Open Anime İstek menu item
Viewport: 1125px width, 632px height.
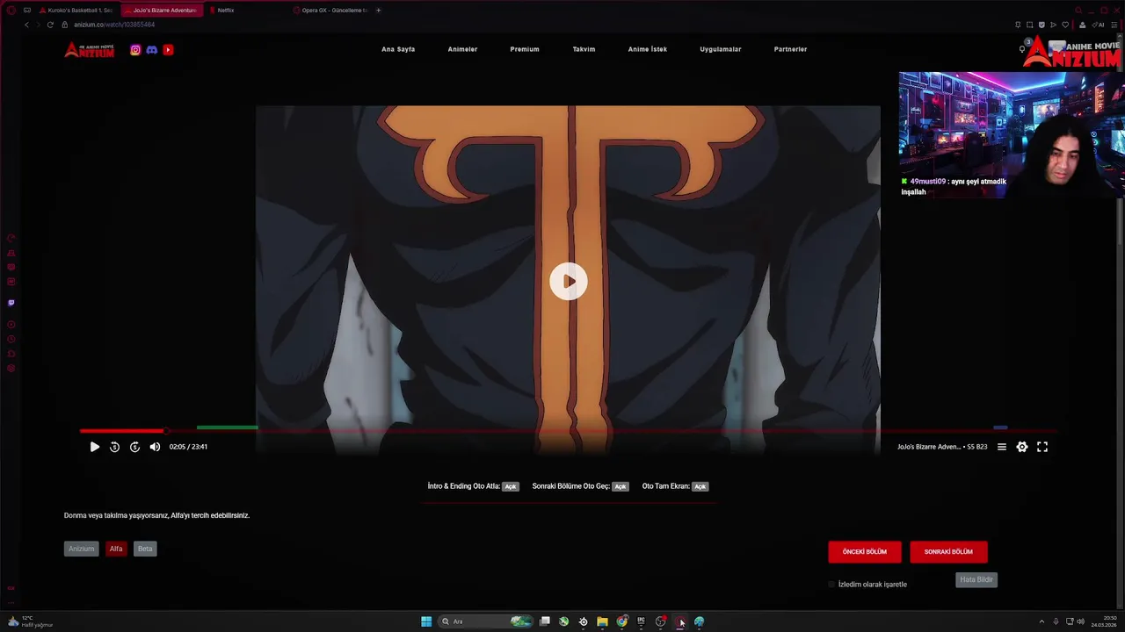(x=648, y=49)
